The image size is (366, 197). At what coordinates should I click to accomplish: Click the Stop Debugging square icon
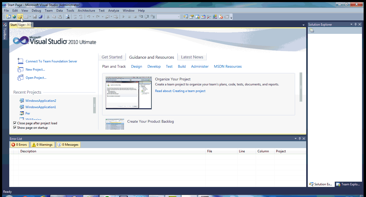point(135,17)
